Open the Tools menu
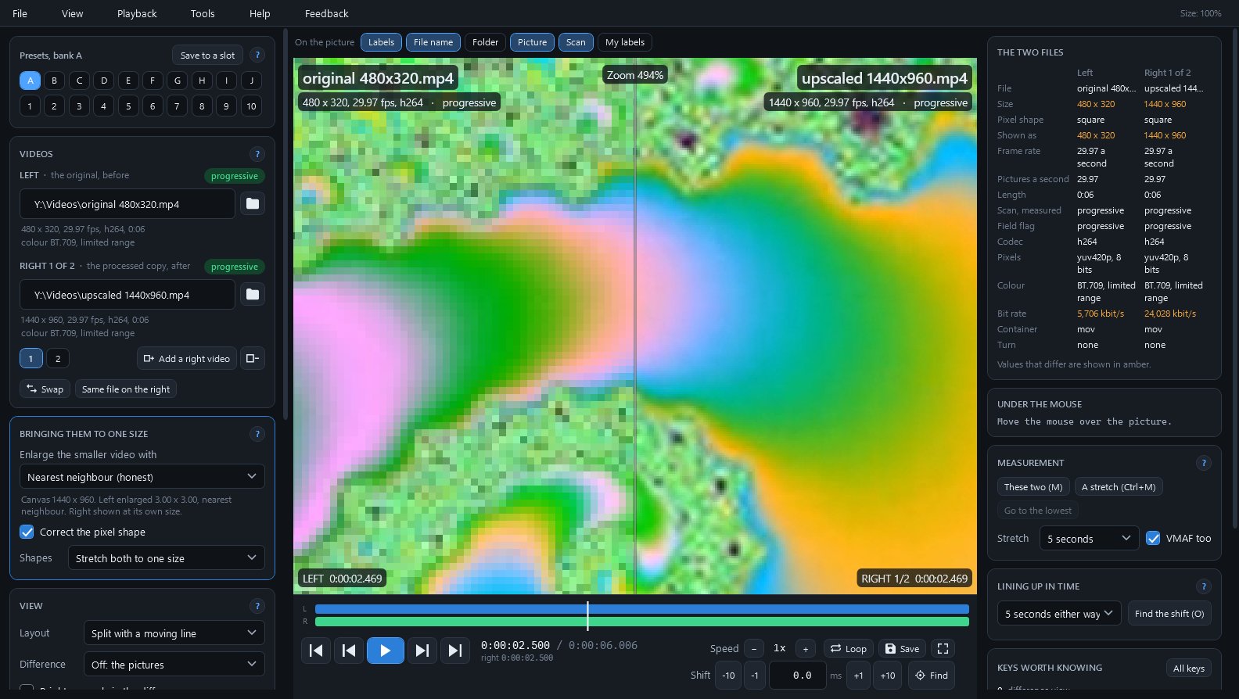Screen dimensions: 1239x699 pos(203,13)
